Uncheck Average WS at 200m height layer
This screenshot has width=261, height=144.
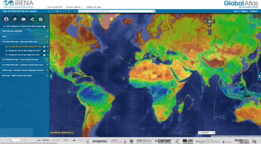tap(44, 47)
